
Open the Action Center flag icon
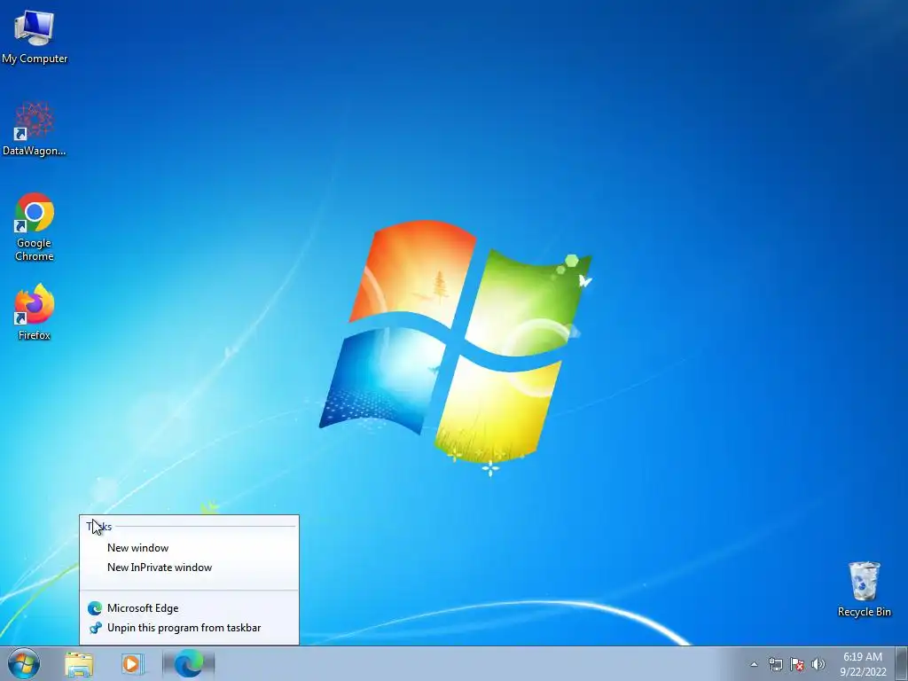pos(797,664)
